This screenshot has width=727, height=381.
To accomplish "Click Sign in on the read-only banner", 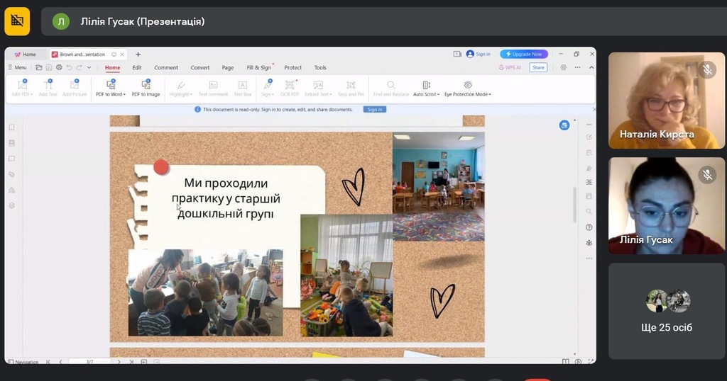I will 374,110.
